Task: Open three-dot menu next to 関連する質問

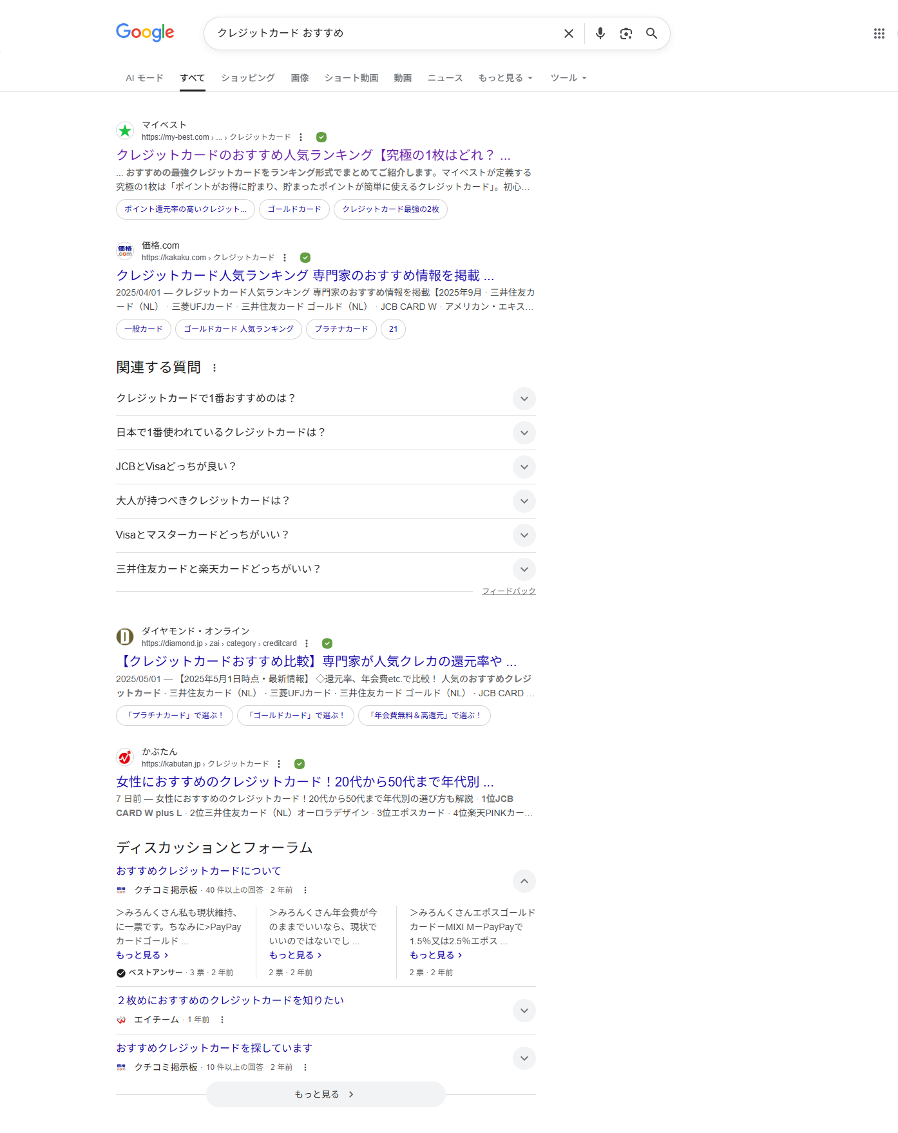Action: pos(215,368)
